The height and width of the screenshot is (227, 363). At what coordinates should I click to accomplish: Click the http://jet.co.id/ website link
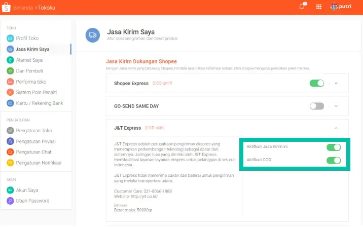pos(144,197)
